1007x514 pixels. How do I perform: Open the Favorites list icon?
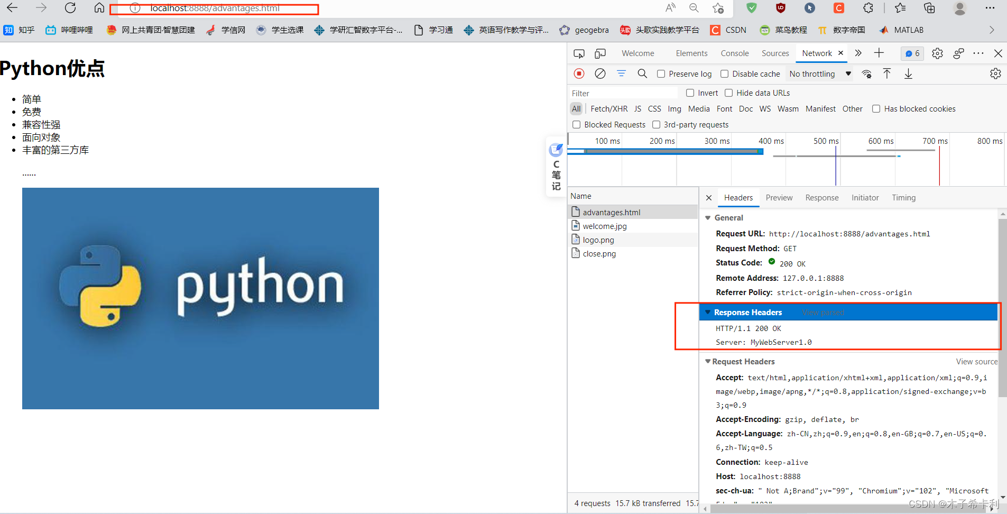click(x=900, y=8)
